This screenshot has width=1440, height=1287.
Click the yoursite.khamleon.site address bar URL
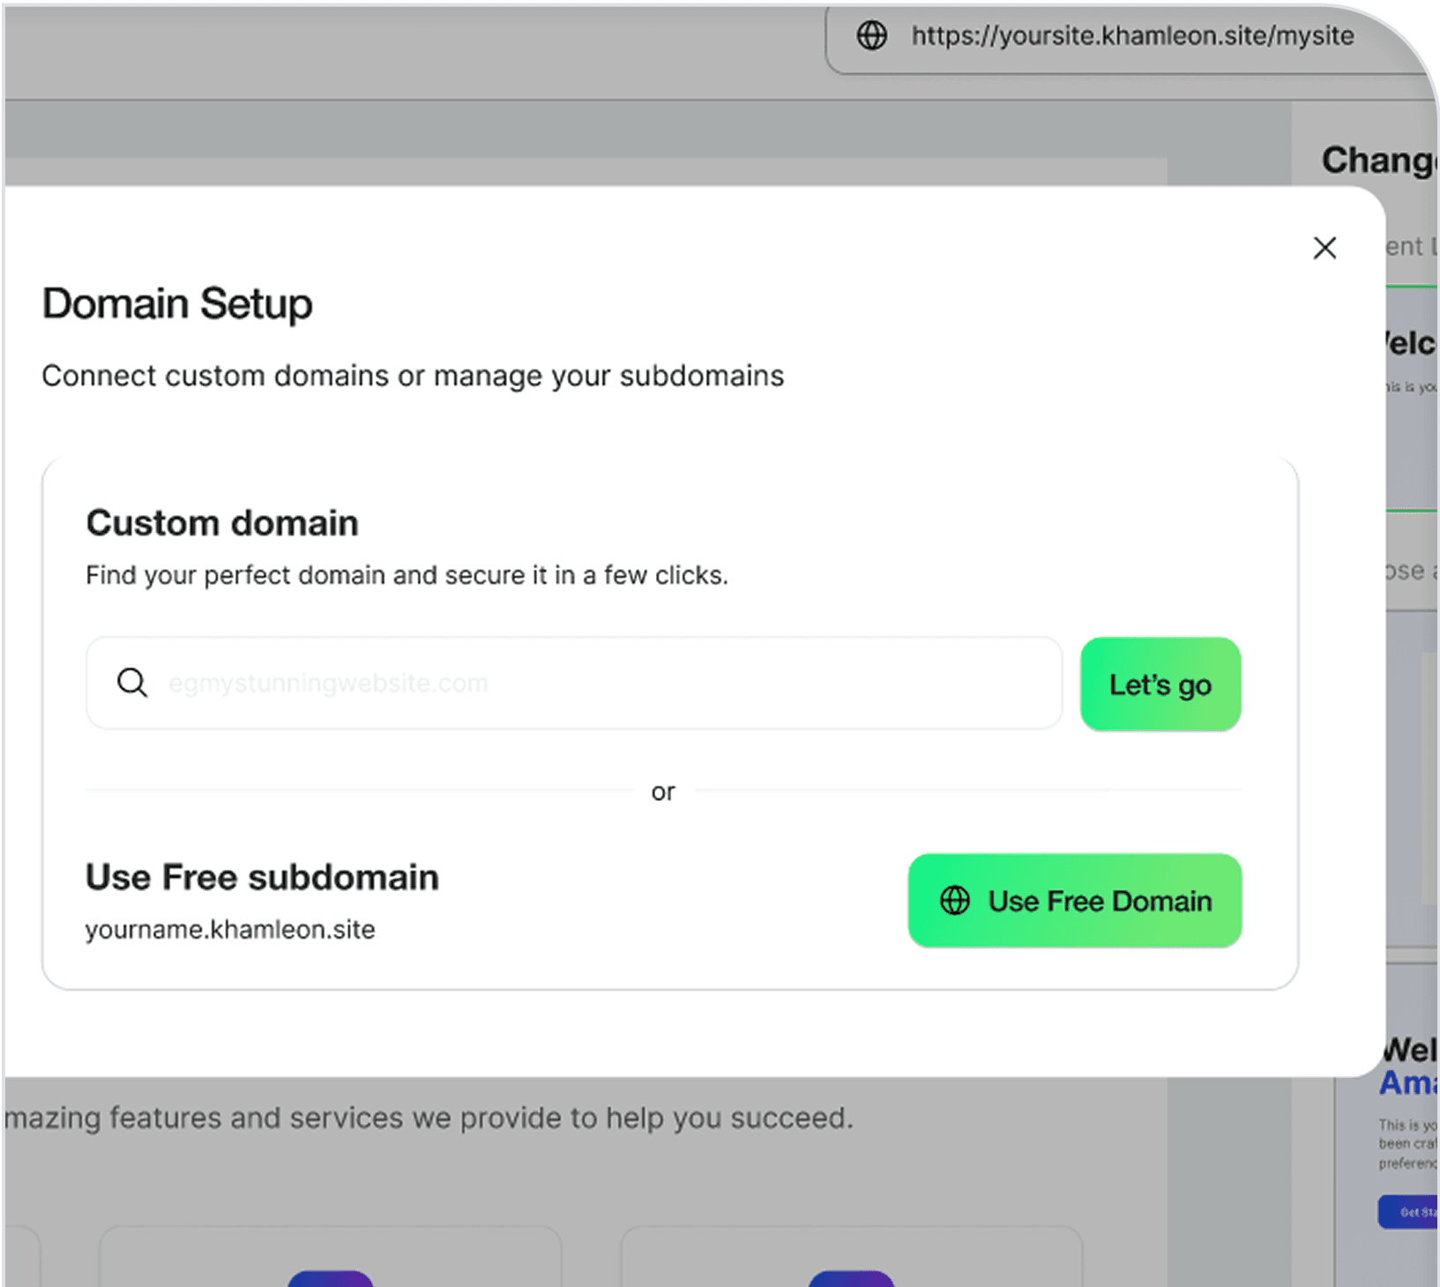point(1132,36)
